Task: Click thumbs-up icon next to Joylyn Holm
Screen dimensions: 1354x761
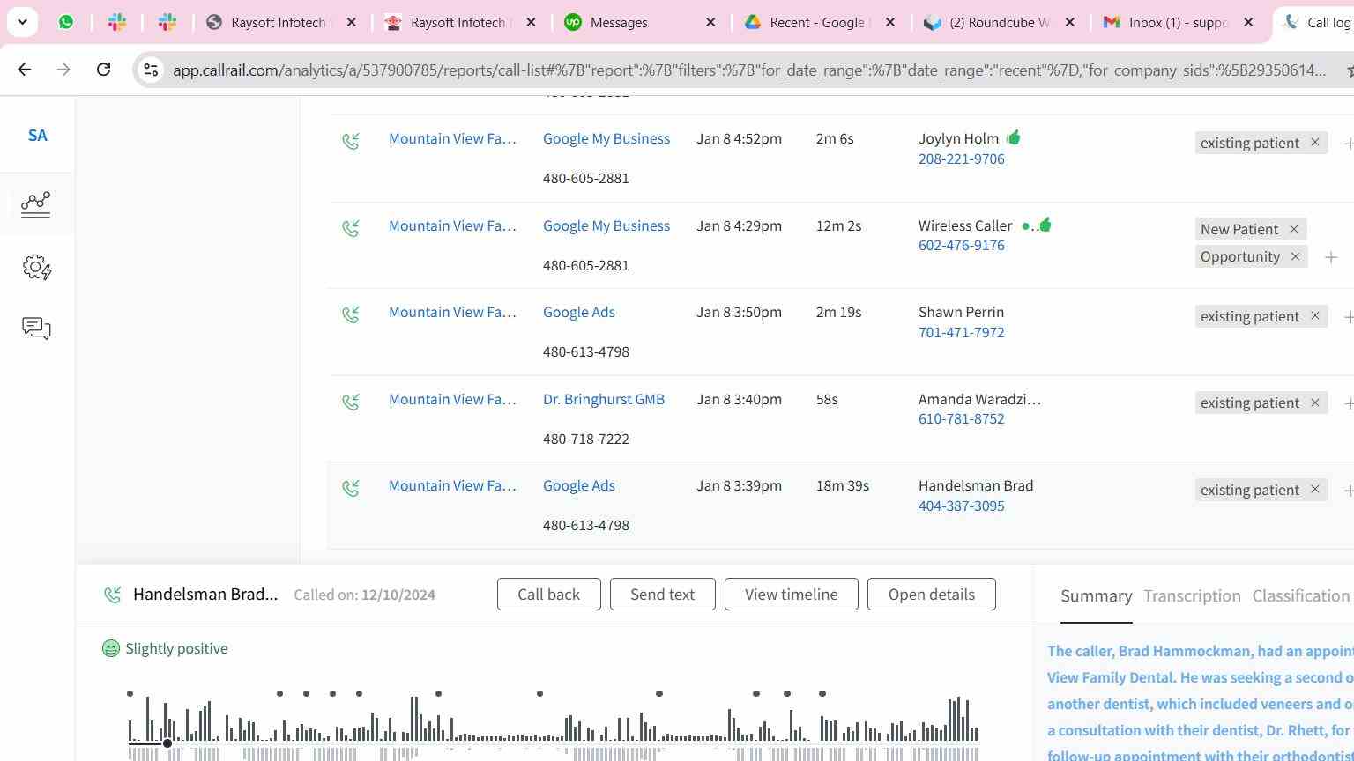Action: [1013, 137]
